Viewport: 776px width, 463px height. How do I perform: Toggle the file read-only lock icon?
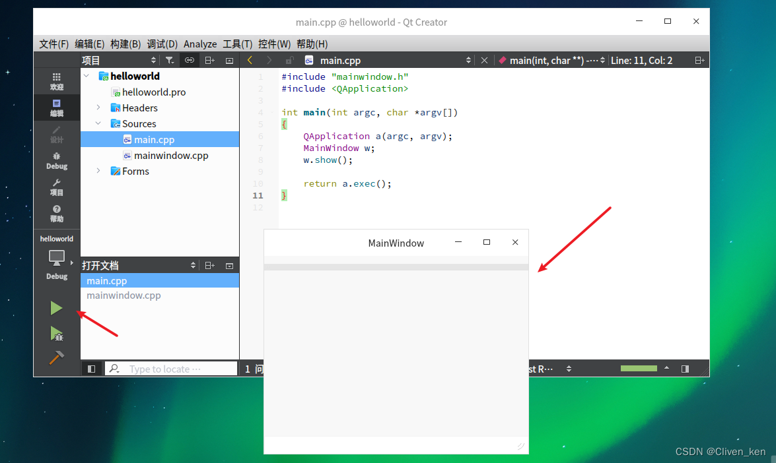click(x=289, y=60)
